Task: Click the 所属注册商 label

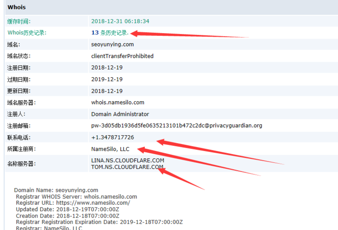Action: 21,149
